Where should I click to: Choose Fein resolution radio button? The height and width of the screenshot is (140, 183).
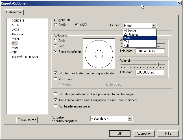56,46
